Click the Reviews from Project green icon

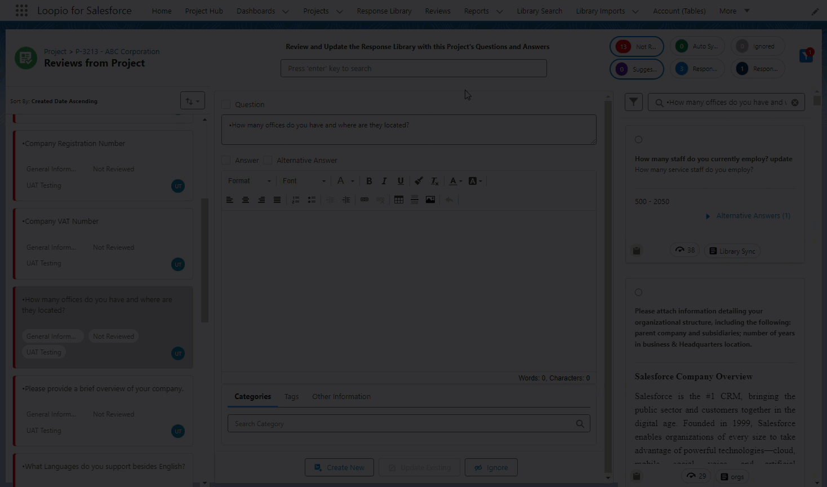click(26, 58)
